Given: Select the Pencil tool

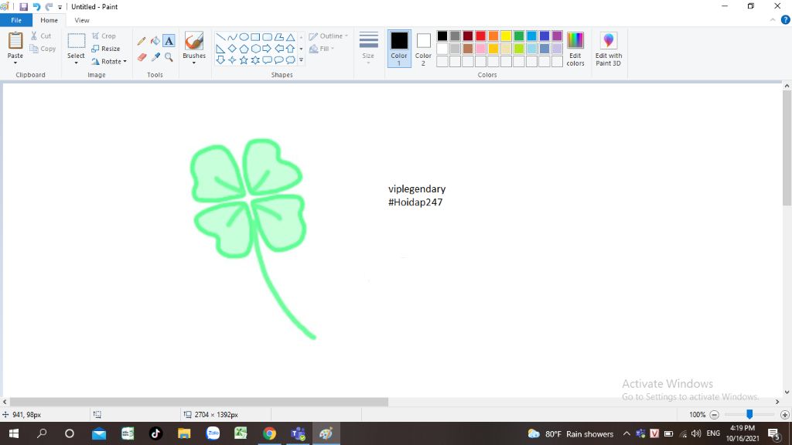Looking at the screenshot, I should 142,41.
